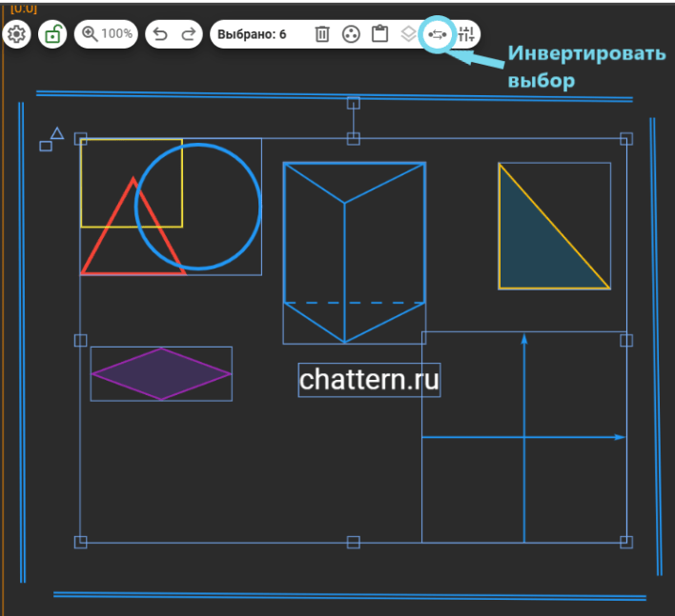
Task: Click the layers stack icon
Action: tap(409, 34)
